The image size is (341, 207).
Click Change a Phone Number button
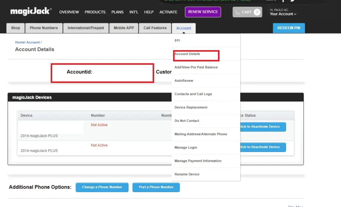pyautogui.click(x=102, y=187)
